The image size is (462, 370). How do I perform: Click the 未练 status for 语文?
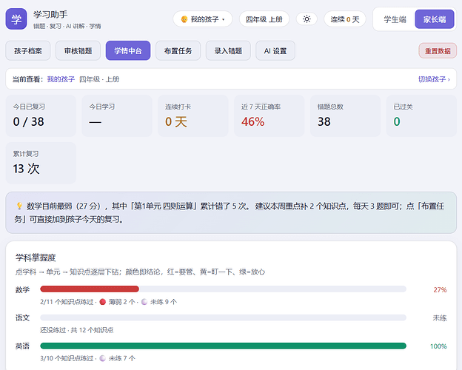[440, 318]
